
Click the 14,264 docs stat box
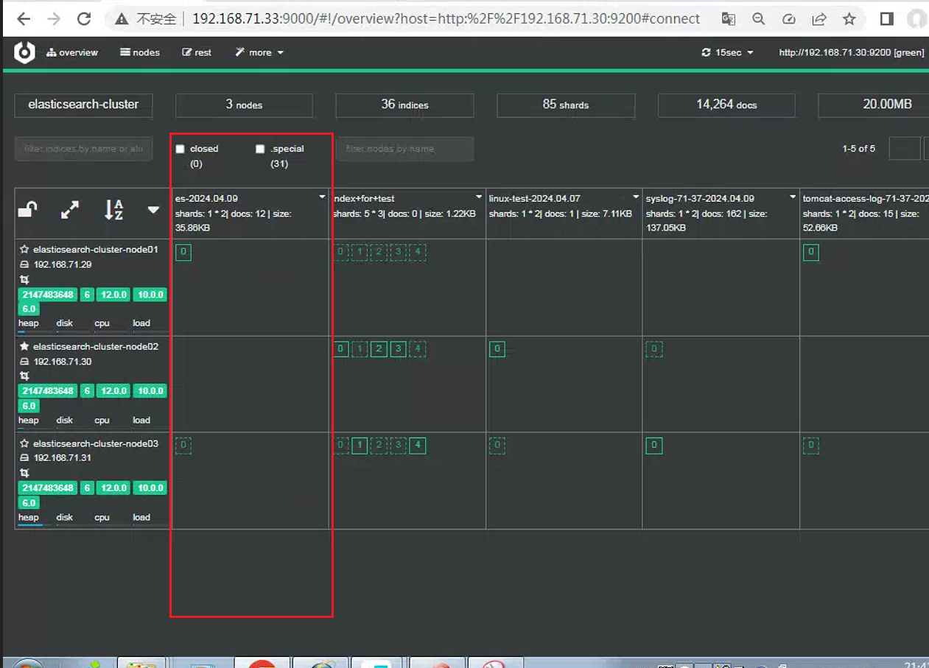726,105
